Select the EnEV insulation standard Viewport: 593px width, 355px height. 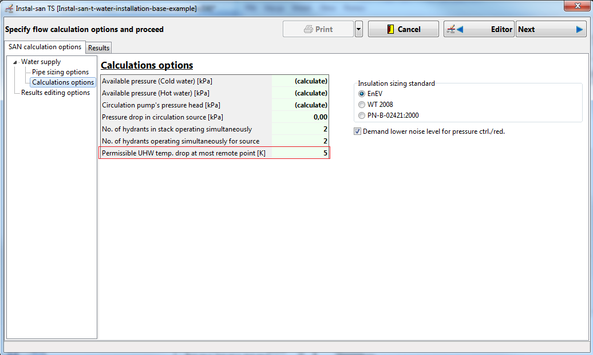pos(362,94)
